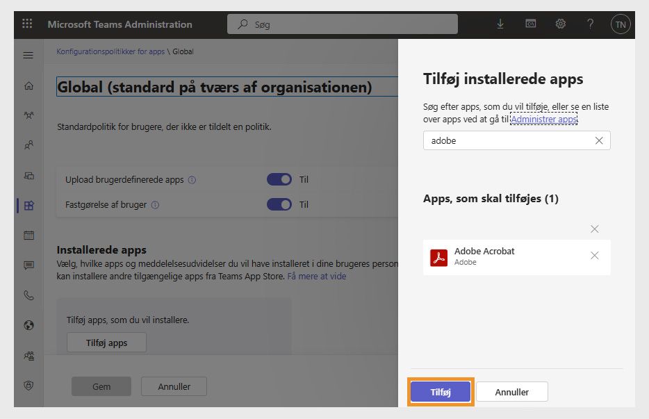Open the Devices icon in the sidebar

(x=28, y=175)
